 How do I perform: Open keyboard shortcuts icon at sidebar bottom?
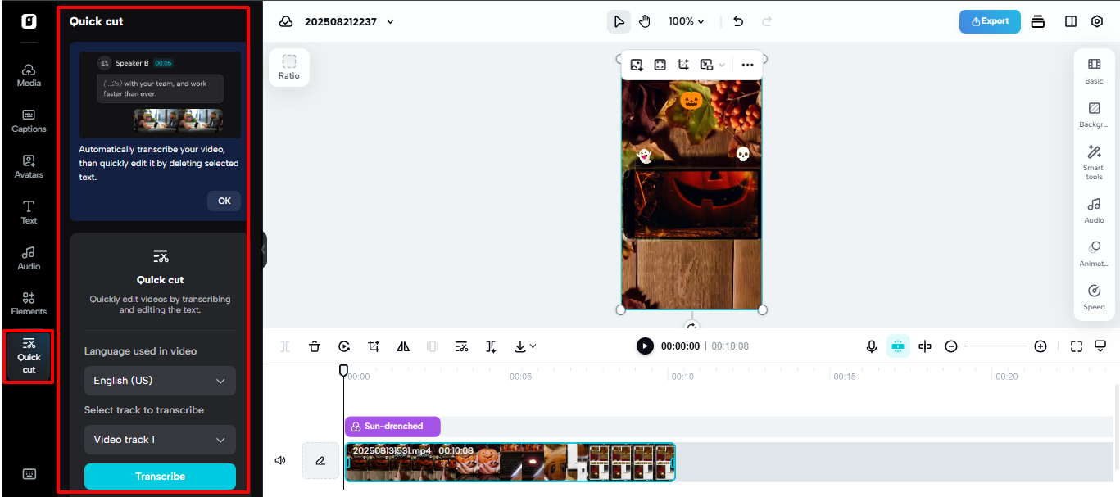click(x=29, y=473)
